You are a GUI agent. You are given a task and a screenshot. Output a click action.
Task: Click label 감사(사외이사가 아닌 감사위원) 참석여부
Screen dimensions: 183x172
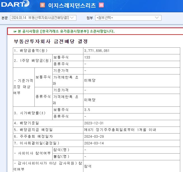[x=48, y=166]
